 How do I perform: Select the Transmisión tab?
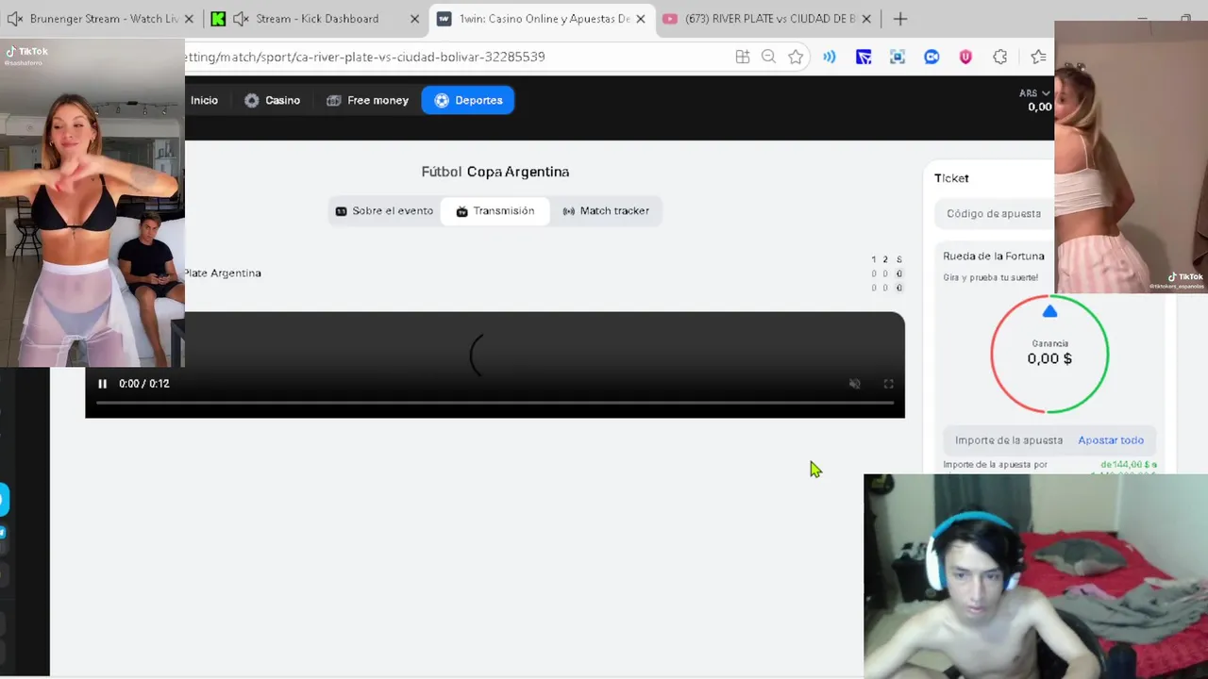tap(495, 211)
